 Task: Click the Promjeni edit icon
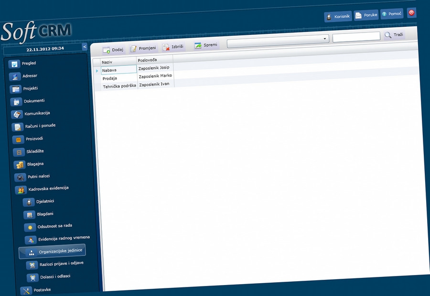tap(133, 49)
